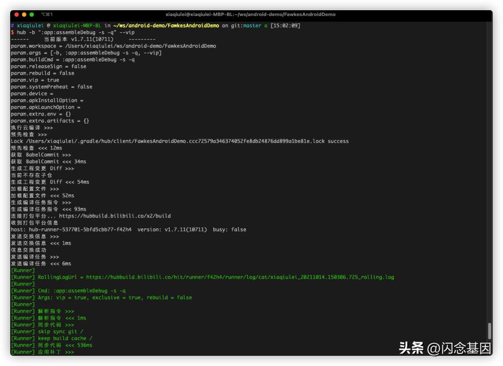
Task: Click the '<<< 6ms' line
Action: pyautogui.click(x=41, y=263)
